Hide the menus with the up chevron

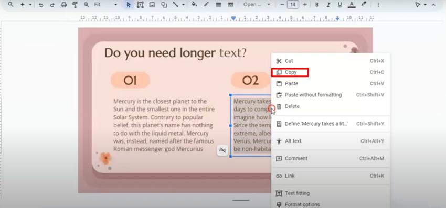433,5
